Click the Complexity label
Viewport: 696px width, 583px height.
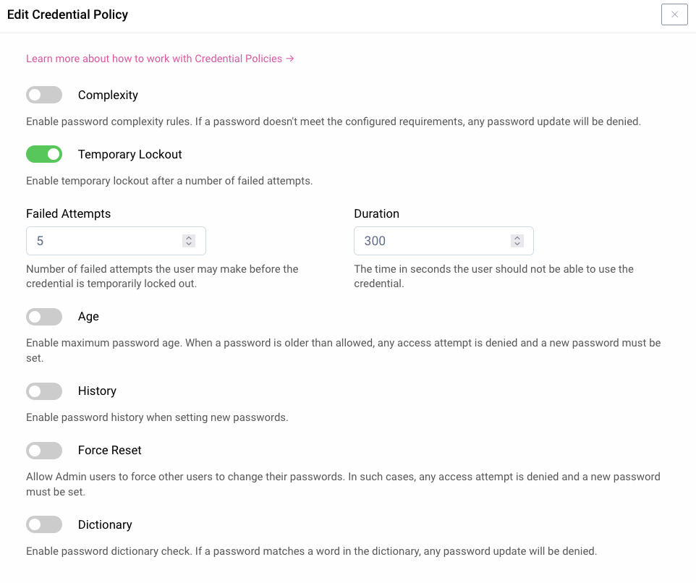pyautogui.click(x=109, y=95)
